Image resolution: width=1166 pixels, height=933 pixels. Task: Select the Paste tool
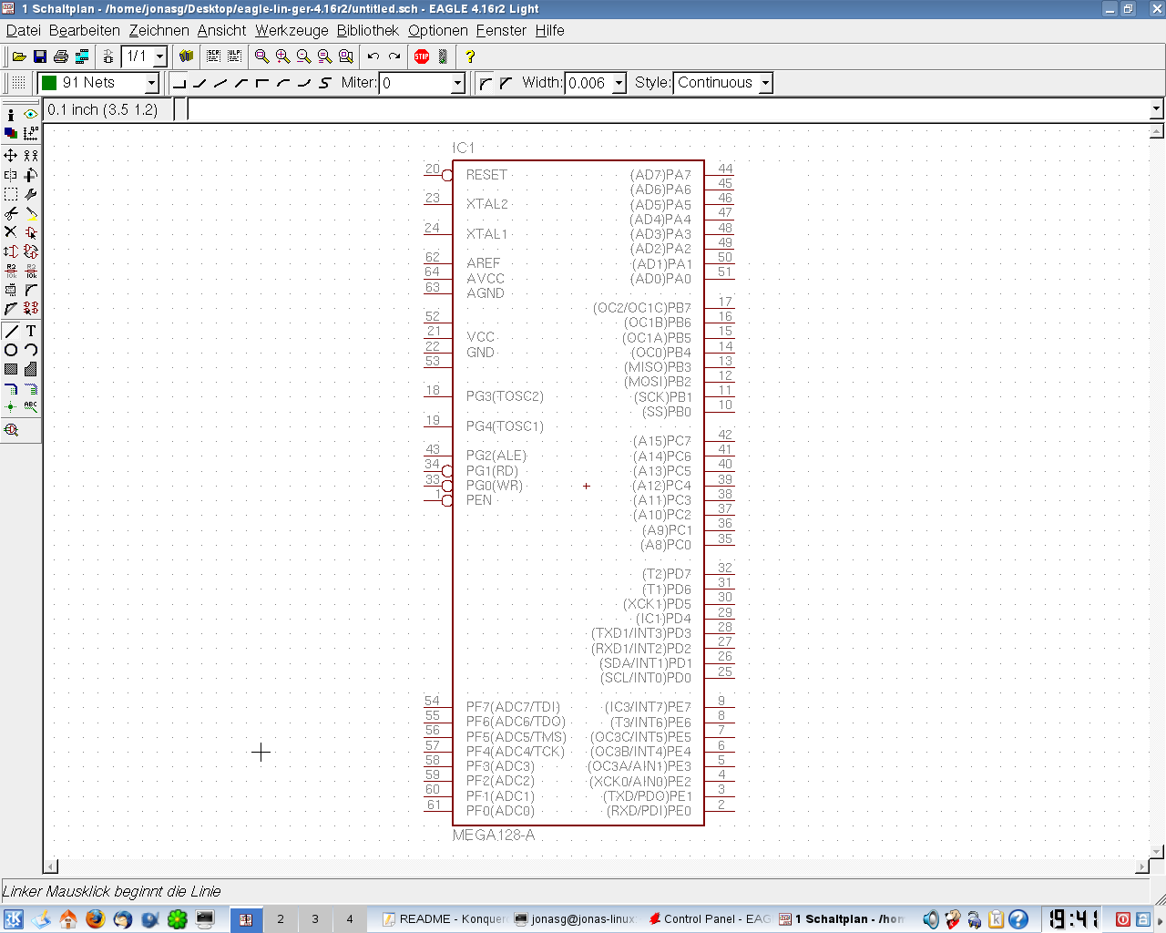tap(31, 213)
